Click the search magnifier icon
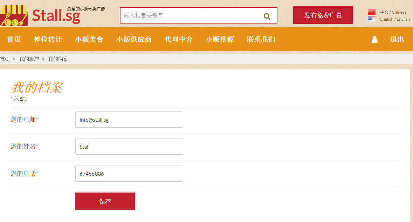Screen dimensions: 413x222 pyautogui.click(x=267, y=16)
